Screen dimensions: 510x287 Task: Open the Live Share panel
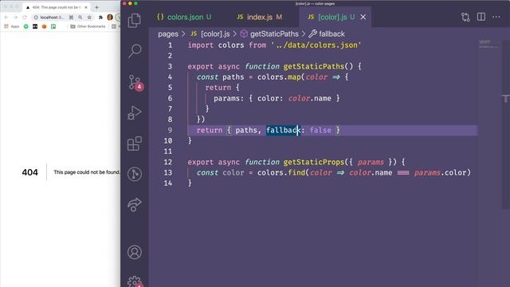pos(135,205)
